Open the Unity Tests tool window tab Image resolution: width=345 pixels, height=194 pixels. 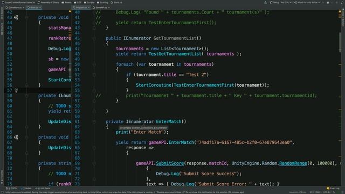[43, 188]
